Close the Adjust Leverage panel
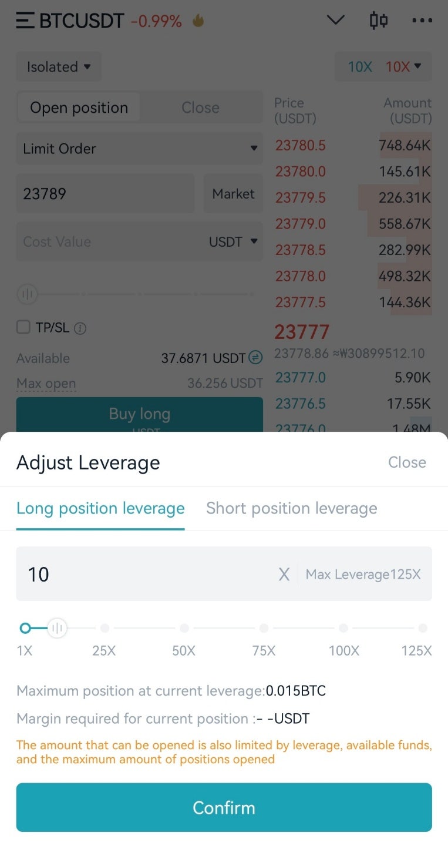The height and width of the screenshot is (846, 448). tap(407, 462)
